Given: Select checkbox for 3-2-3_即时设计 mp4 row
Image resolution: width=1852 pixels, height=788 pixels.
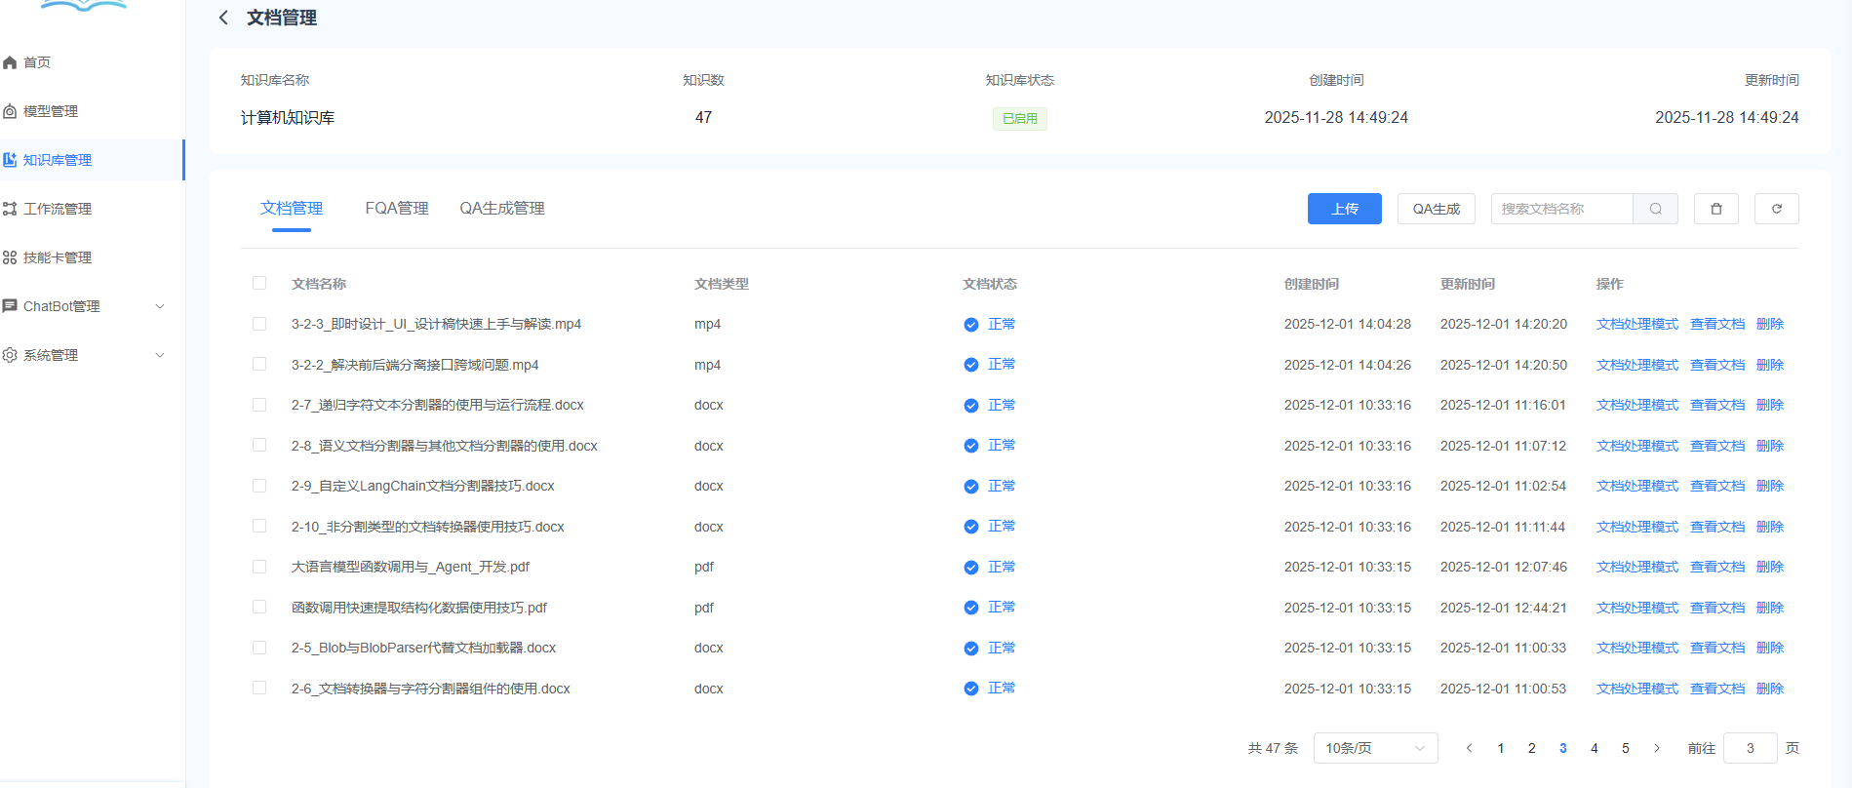Looking at the screenshot, I should [259, 324].
